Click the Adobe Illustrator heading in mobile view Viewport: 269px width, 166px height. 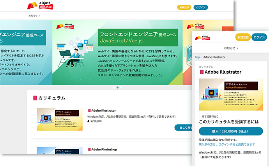[223, 72]
